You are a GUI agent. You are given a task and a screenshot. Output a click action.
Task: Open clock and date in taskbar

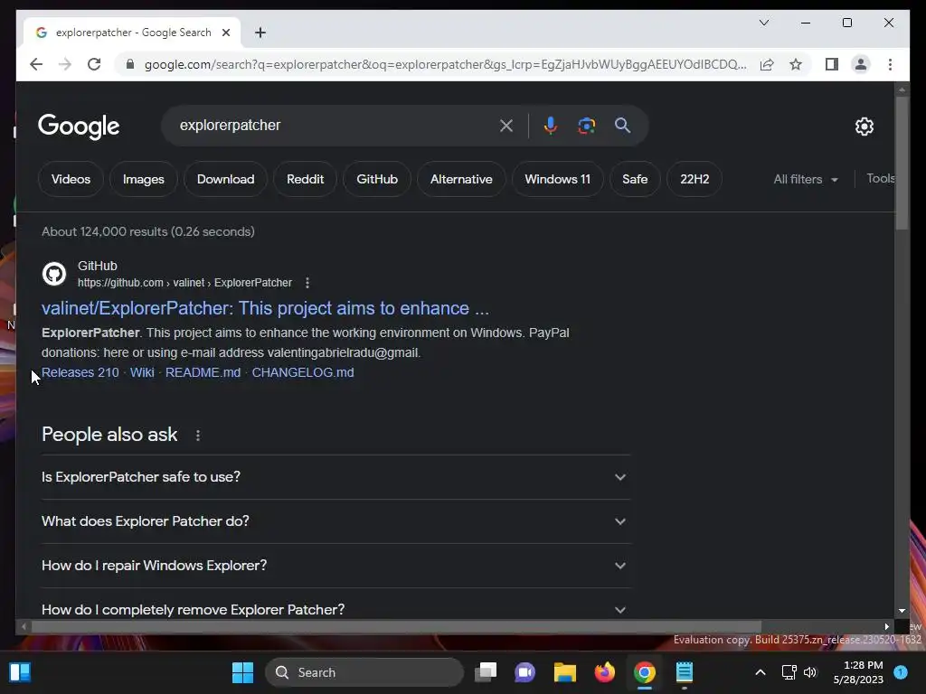coord(858,672)
